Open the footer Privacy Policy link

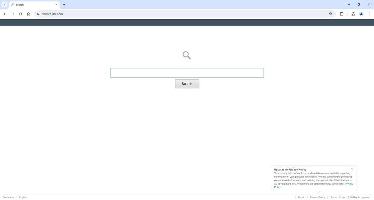coord(317,197)
